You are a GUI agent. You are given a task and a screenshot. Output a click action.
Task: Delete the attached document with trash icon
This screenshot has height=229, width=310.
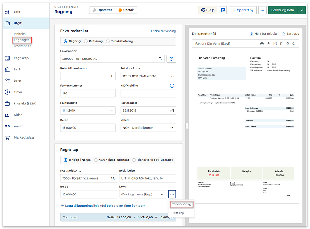(281, 44)
